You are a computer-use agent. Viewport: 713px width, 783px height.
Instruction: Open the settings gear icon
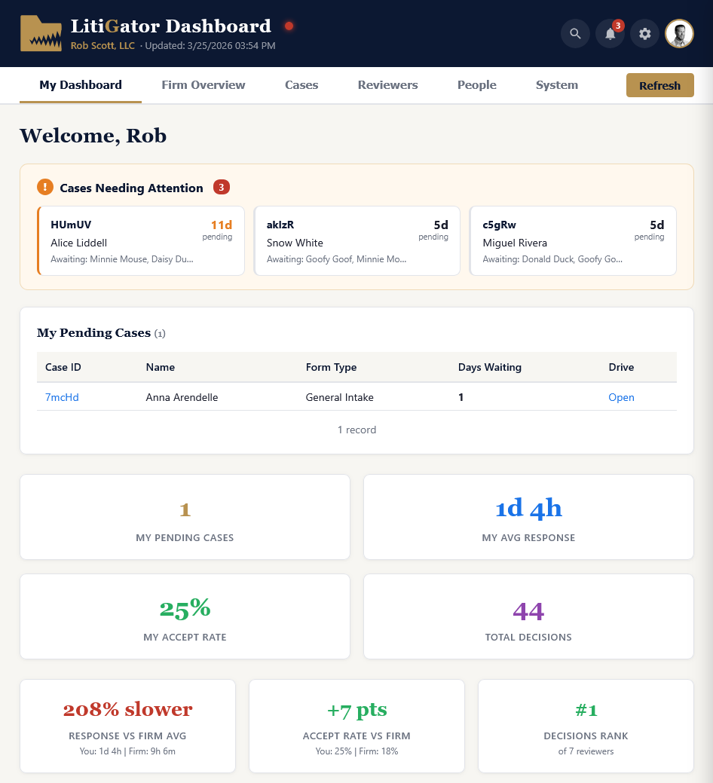point(644,34)
